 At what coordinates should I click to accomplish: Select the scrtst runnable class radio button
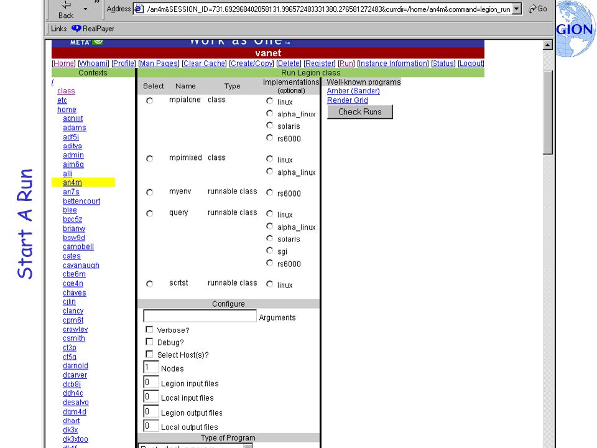(x=150, y=284)
